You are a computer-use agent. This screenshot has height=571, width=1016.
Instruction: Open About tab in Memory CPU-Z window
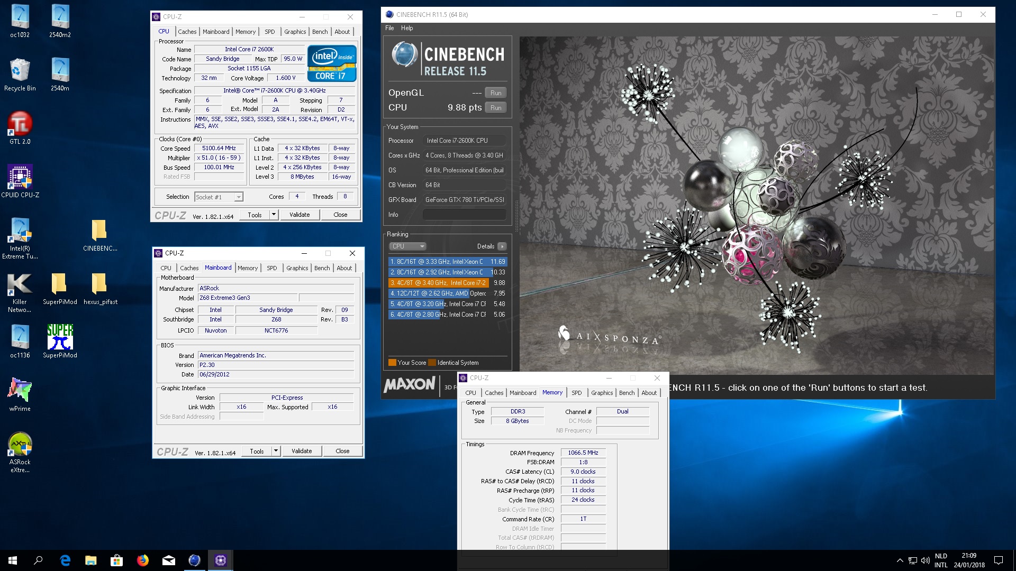(x=649, y=393)
